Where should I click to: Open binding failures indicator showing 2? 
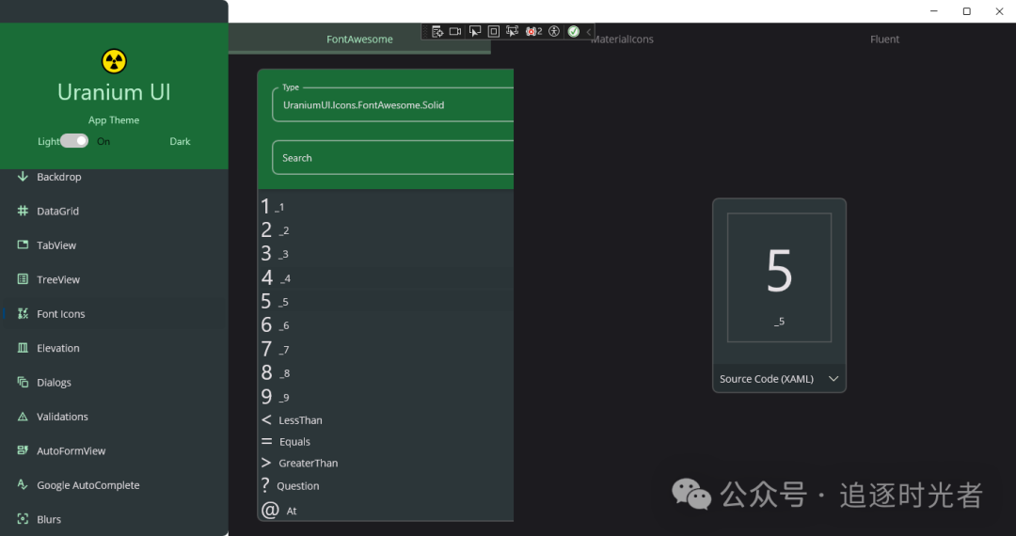point(534,31)
